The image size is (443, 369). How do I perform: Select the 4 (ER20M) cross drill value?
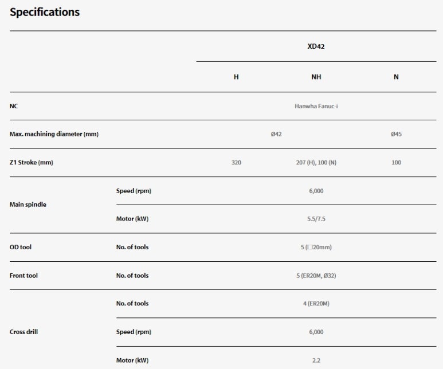click(x=316, y=304)
